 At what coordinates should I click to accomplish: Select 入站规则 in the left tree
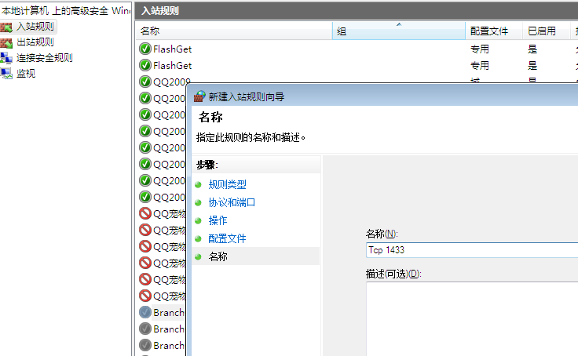tap(35, 27)
